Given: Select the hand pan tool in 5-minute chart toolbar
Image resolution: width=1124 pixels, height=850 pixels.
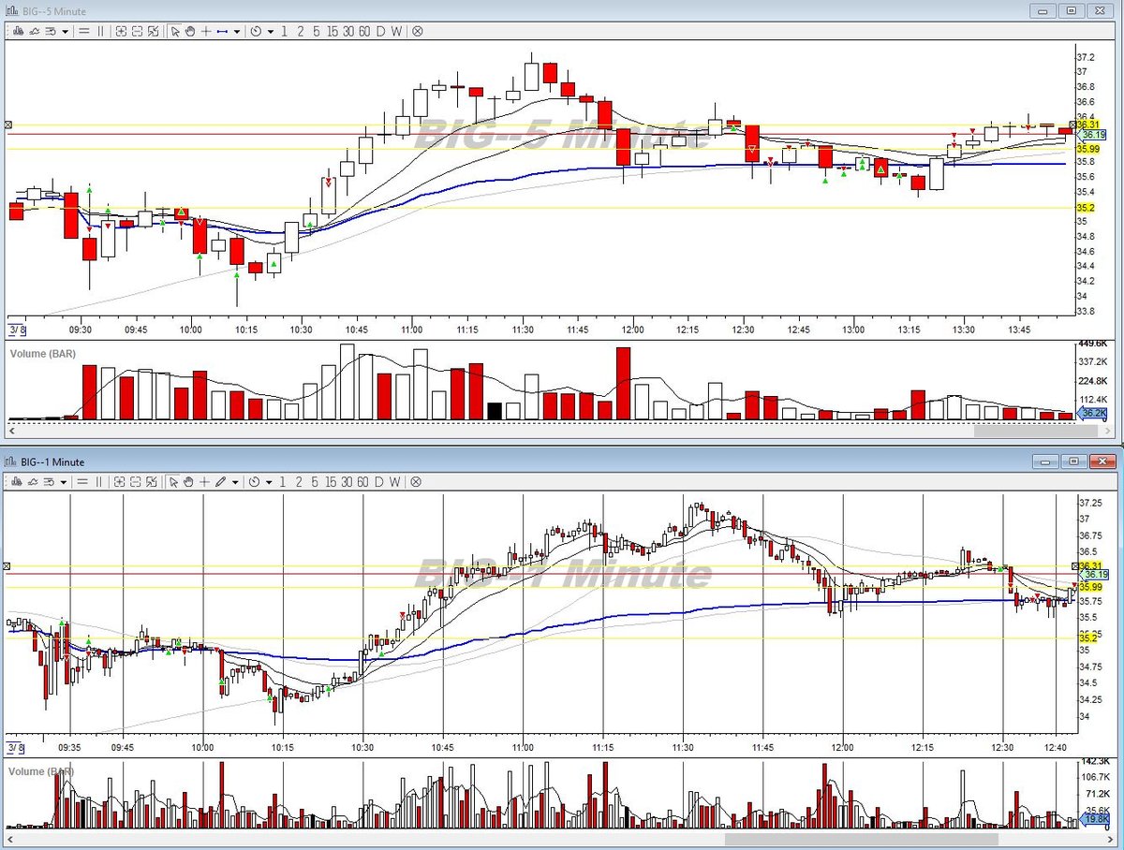Looking at the screenshot, I should pos(190,31).
